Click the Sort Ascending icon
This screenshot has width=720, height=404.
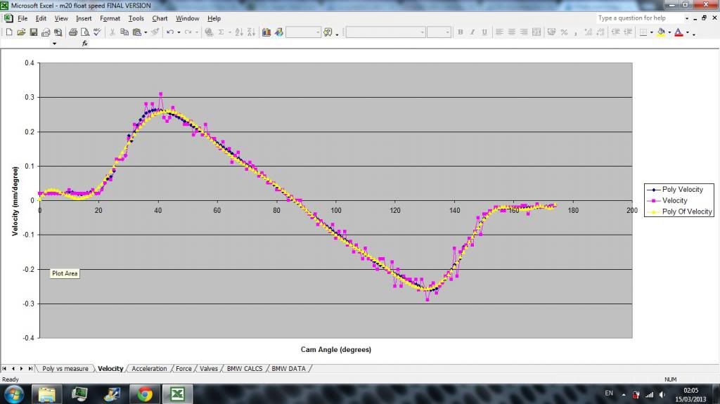pos(239,32)
